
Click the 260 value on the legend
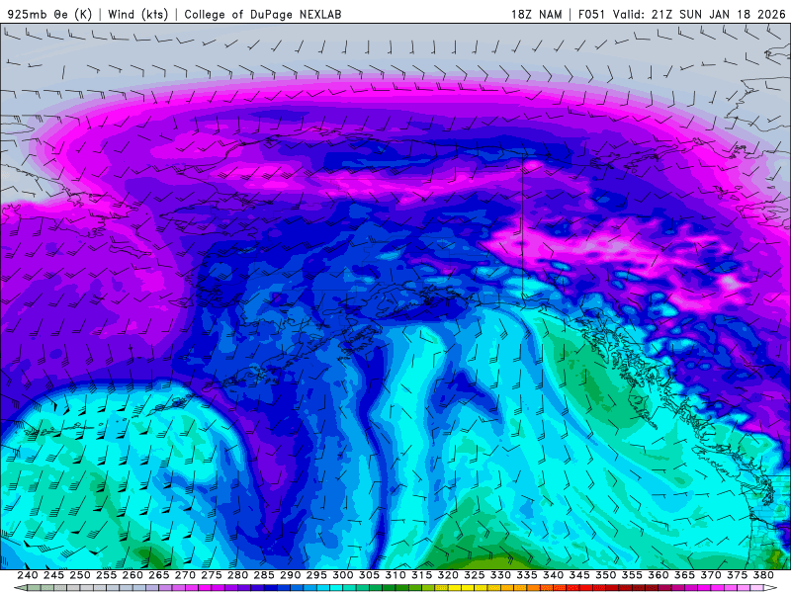132,575
